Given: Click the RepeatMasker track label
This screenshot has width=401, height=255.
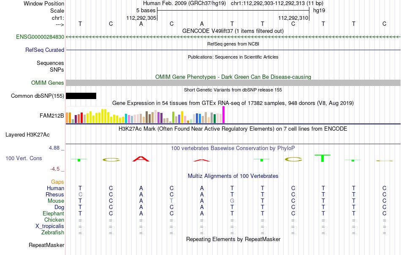Looking at the screenshot, I should tap(46, 245).
